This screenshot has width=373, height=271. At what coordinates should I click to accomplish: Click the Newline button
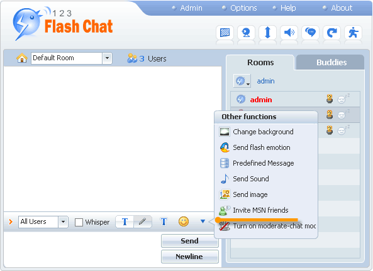pyautogui.click(x=189, y=257)
